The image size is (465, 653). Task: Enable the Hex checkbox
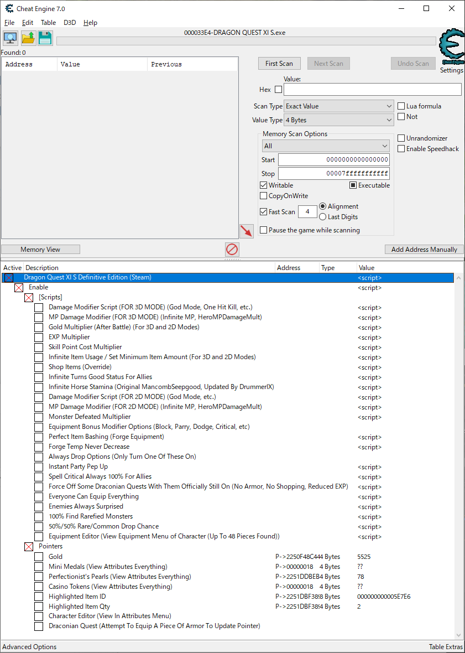click(x=278, y=89)
